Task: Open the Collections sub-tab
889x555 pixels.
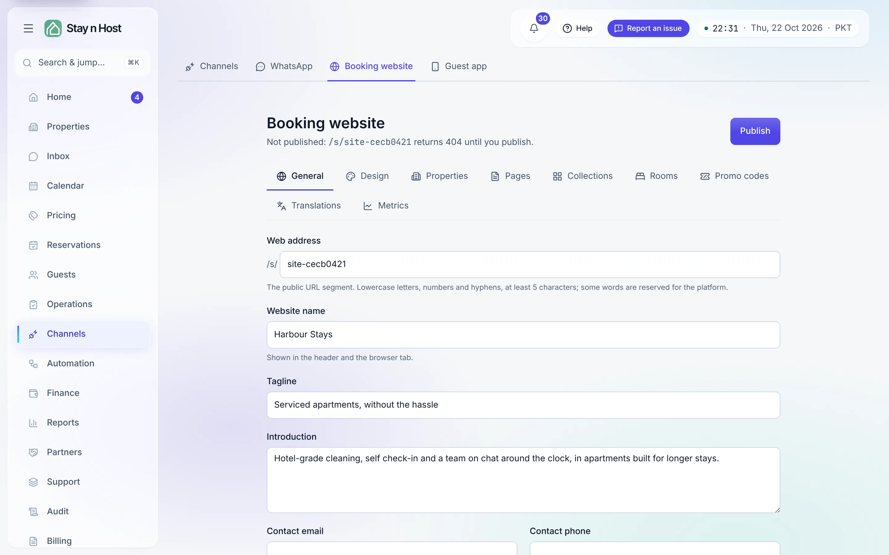Action: pyautogui.click(x=582, y=176)
